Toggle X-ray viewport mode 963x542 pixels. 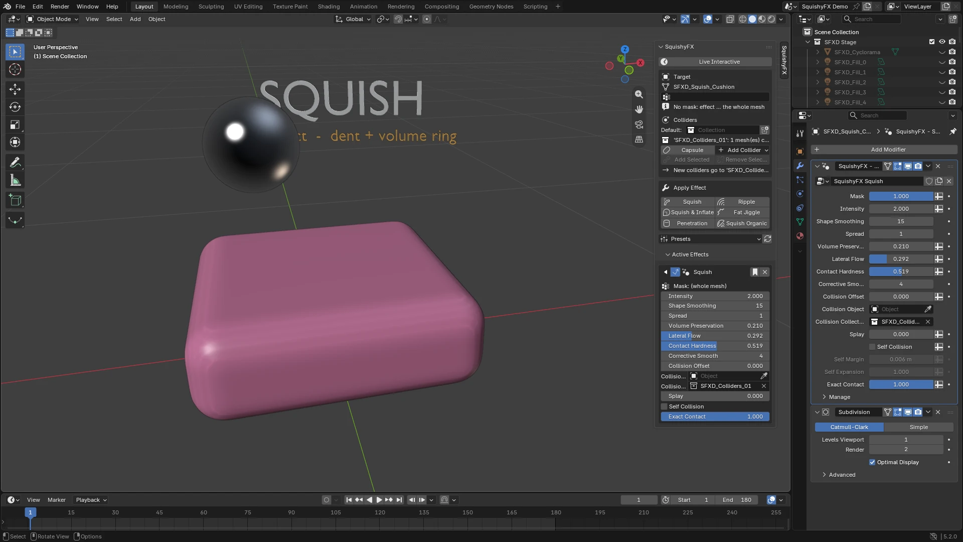pos(730,19)
